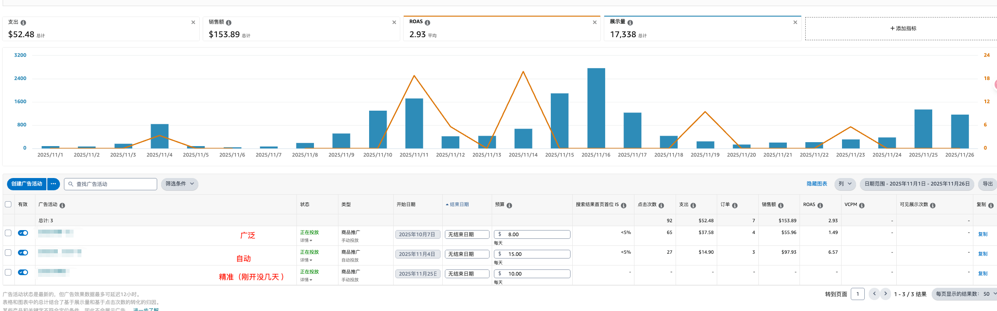Click info icon beside 点击次数 column header

661,206
